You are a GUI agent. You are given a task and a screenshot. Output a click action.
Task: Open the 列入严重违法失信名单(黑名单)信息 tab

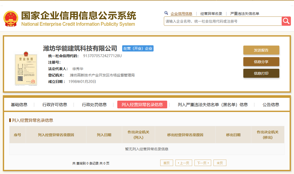[213, 105]
